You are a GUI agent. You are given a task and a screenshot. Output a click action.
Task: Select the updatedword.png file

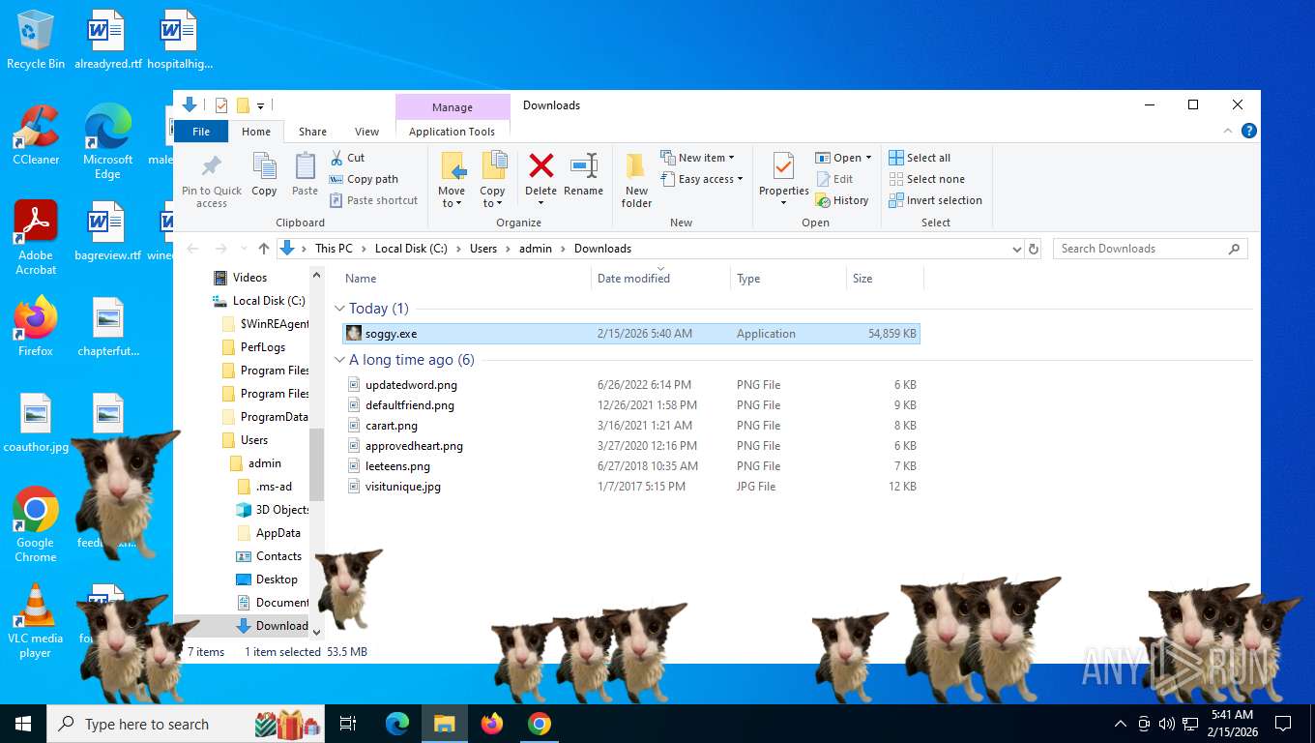pos(631,385)
